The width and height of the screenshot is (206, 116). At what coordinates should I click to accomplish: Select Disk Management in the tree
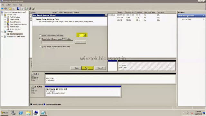(16, 34)
